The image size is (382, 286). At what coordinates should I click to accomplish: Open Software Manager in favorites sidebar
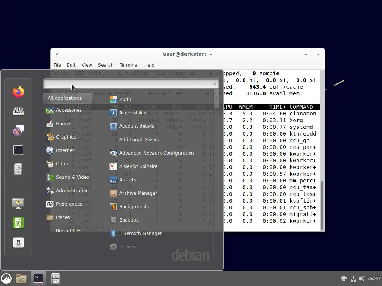point(18,111)
